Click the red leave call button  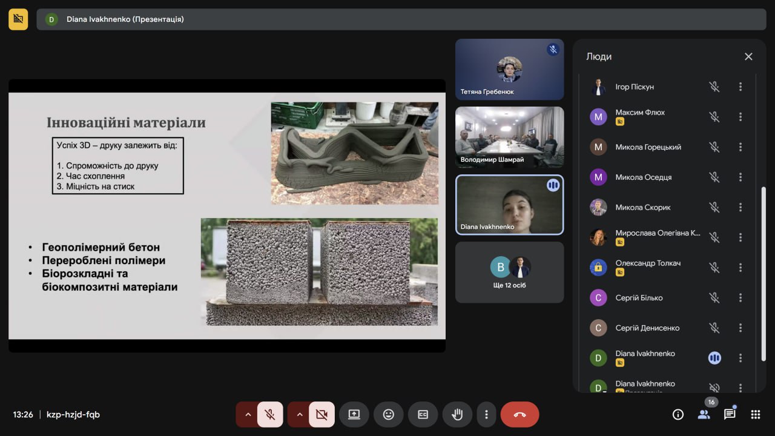(x=519, y=415)
